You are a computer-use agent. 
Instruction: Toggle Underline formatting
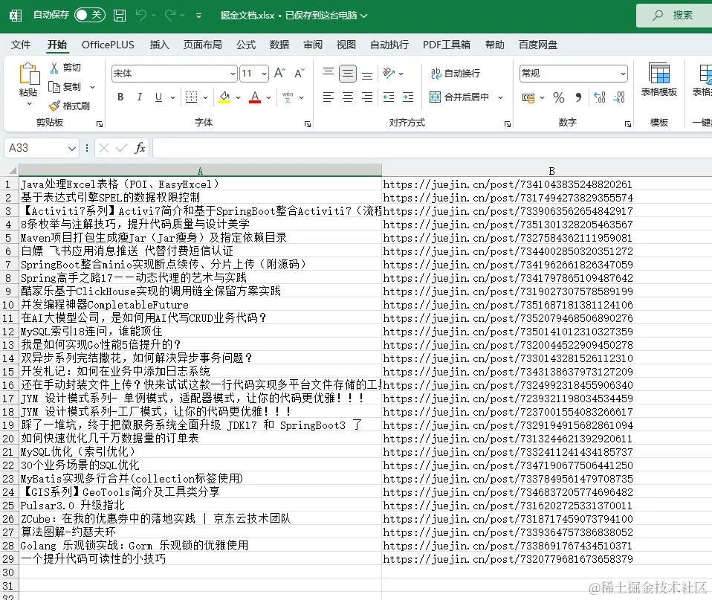158,97
